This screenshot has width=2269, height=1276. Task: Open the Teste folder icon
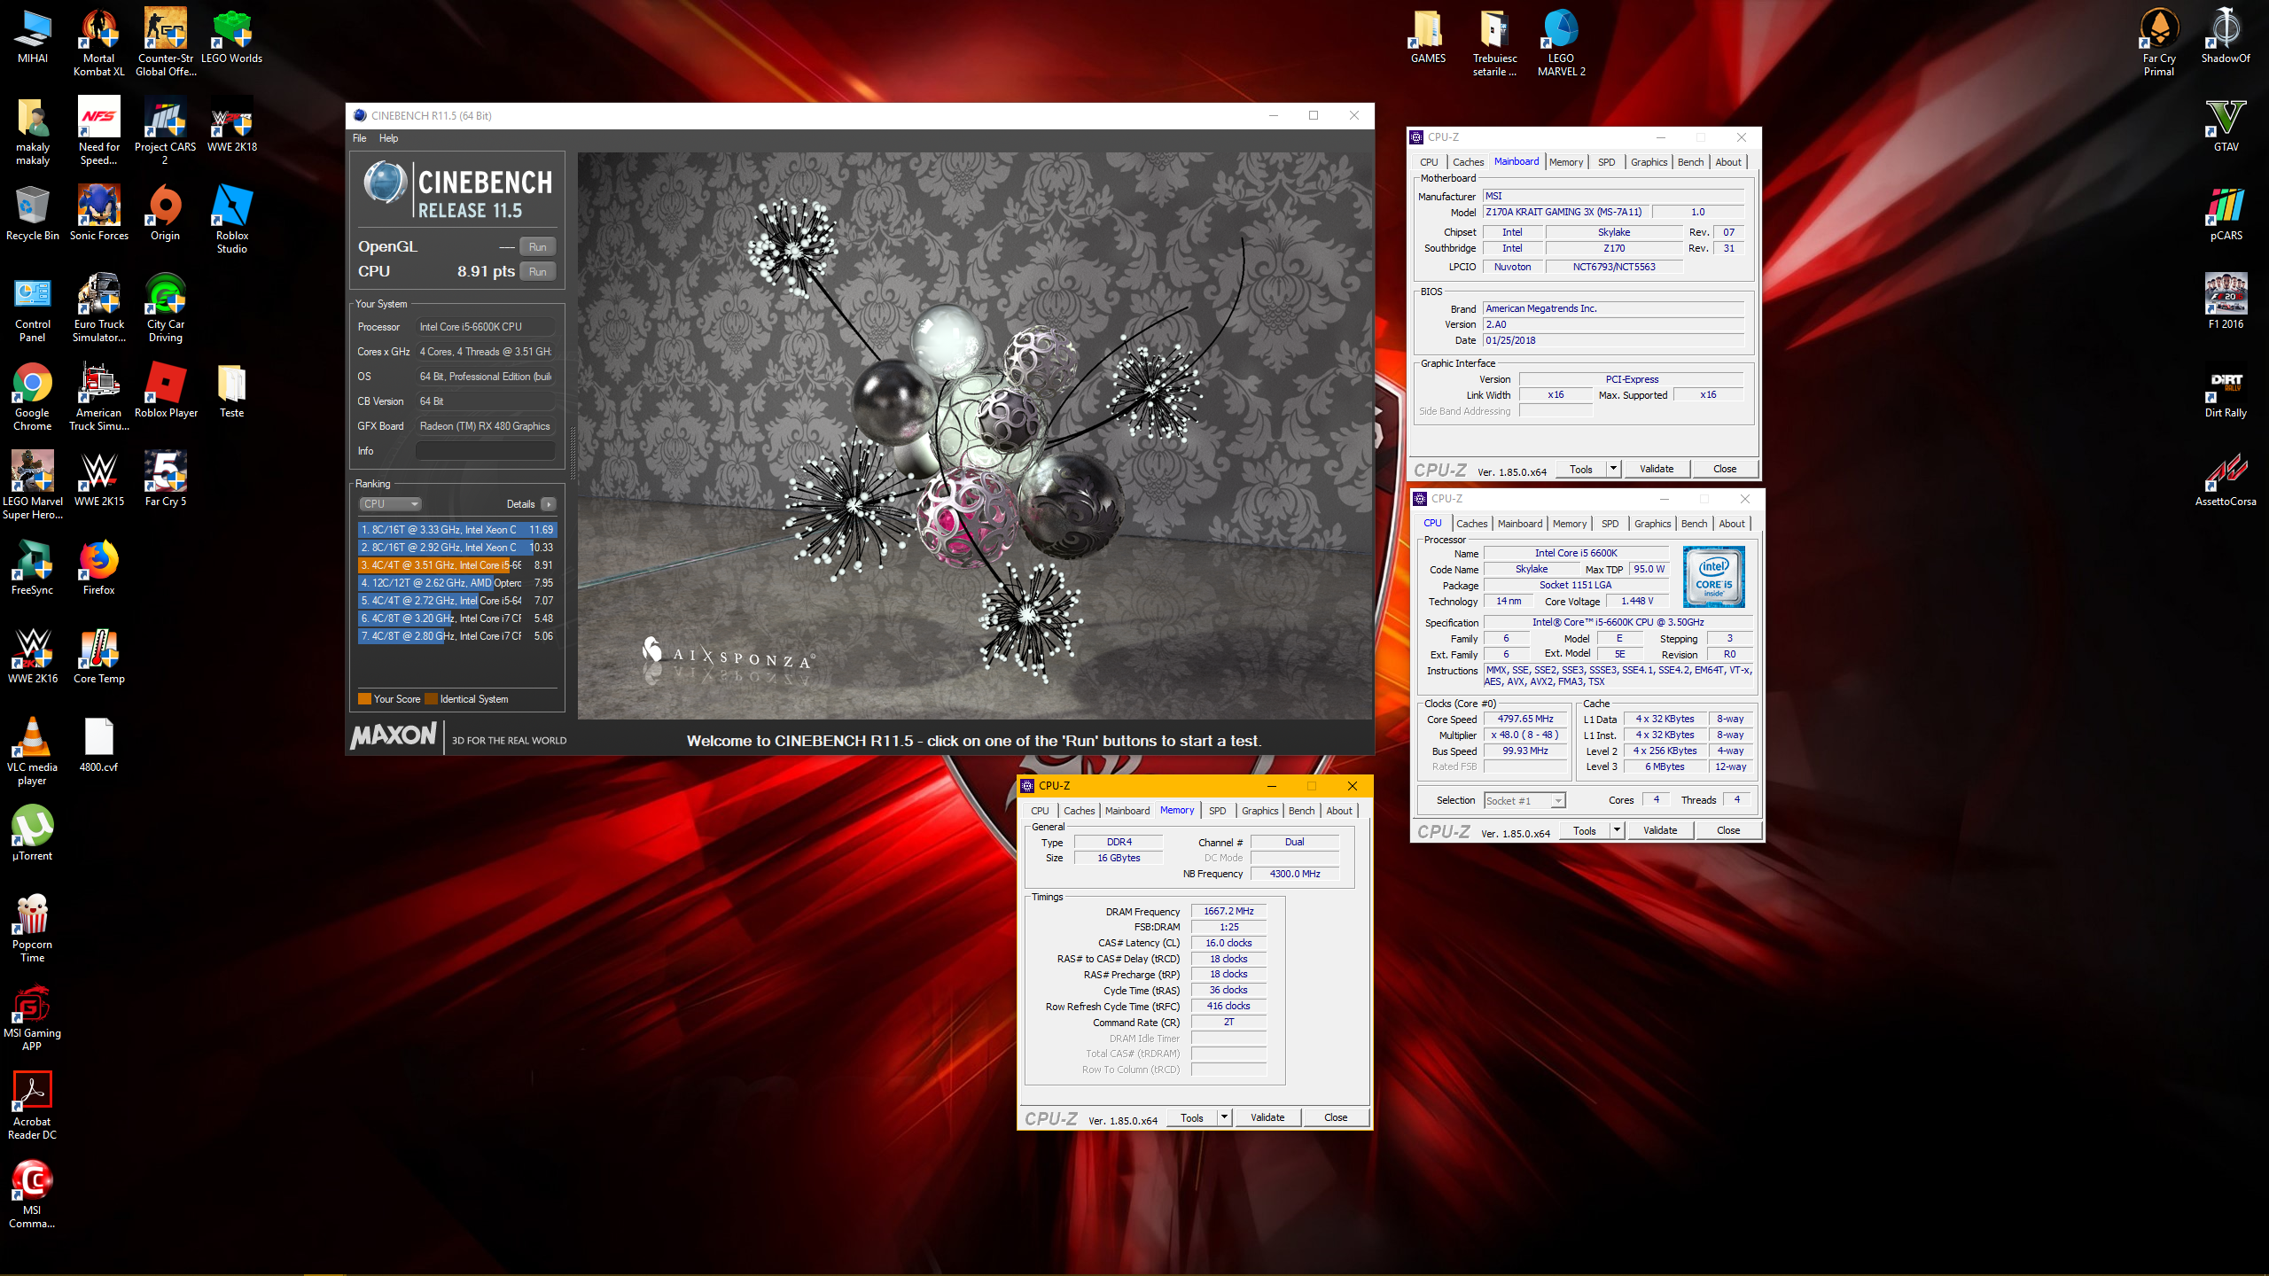click(x=231, y=390)
